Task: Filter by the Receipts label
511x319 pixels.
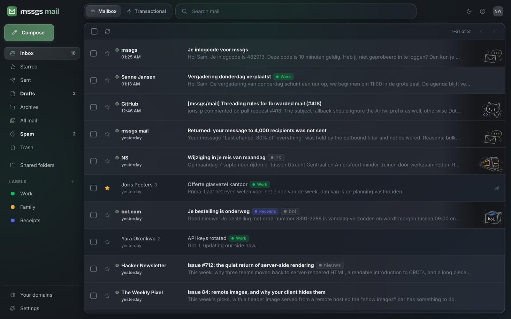Action: [42, 220]
